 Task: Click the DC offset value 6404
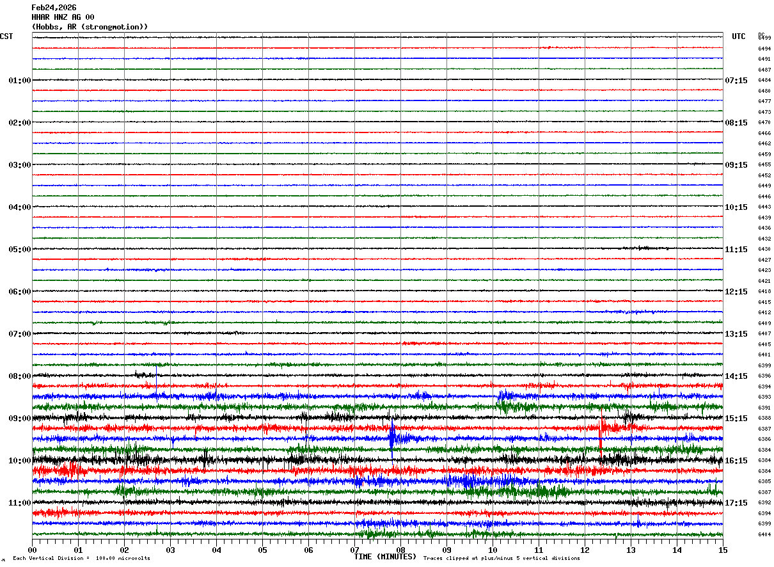pyautogui.click(x=764, y=534)
